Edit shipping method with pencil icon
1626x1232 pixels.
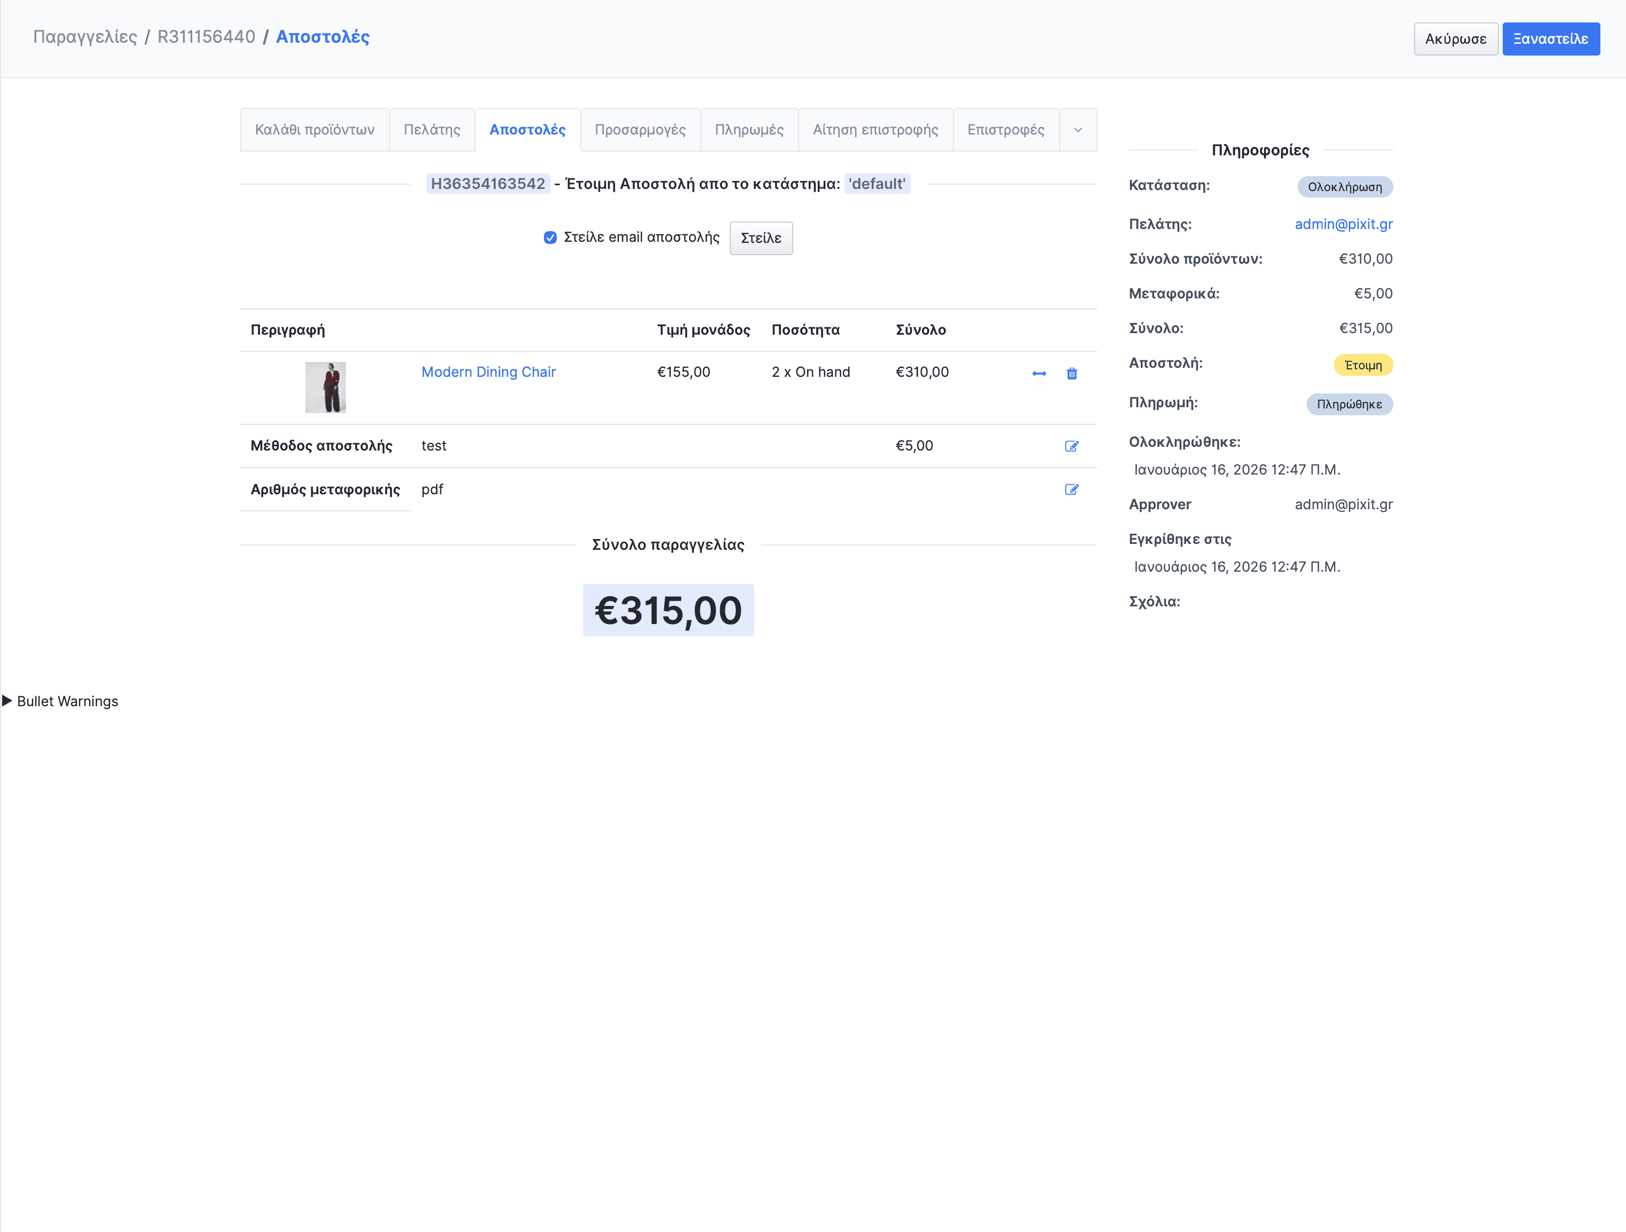tap(1071, 446)
